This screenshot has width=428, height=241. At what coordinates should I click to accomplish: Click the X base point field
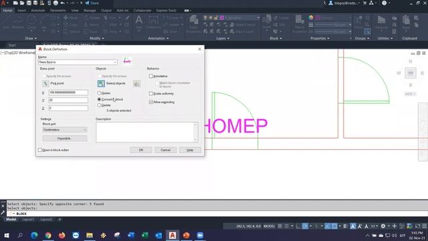68,92
